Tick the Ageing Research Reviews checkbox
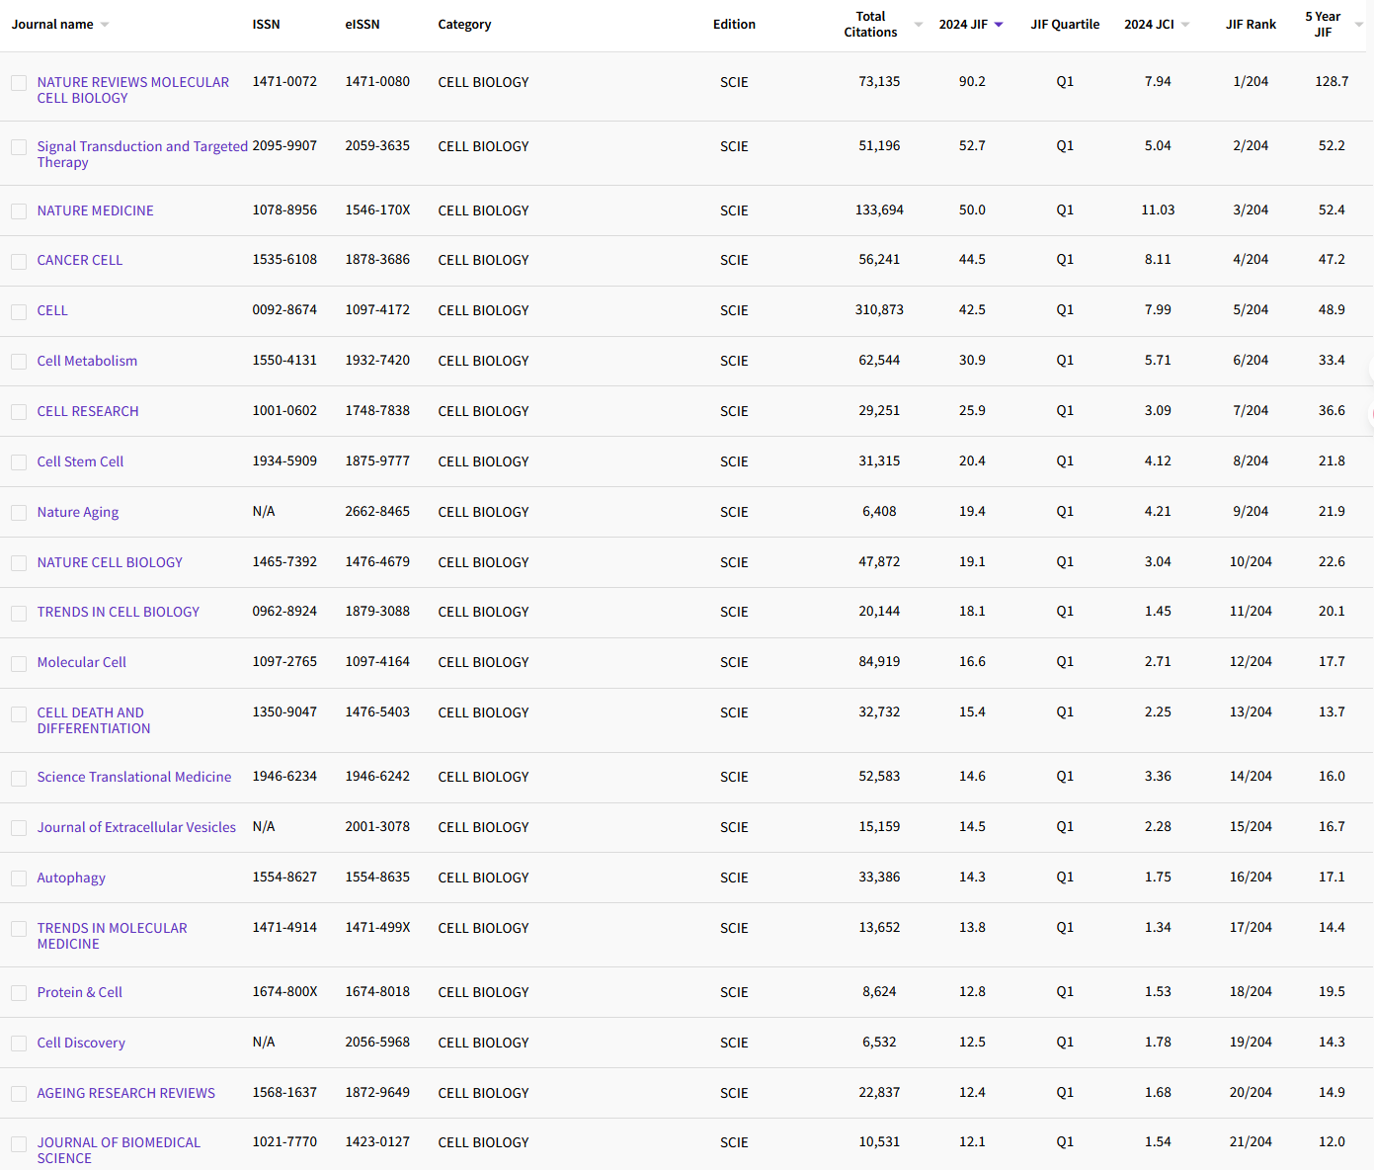The image size is (1374, 1170). pos(19,1094)
